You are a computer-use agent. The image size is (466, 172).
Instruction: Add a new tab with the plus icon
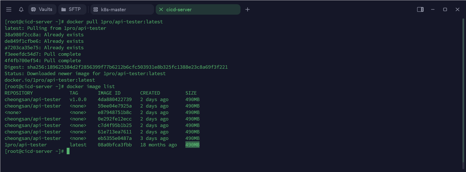tap(248, 10)
